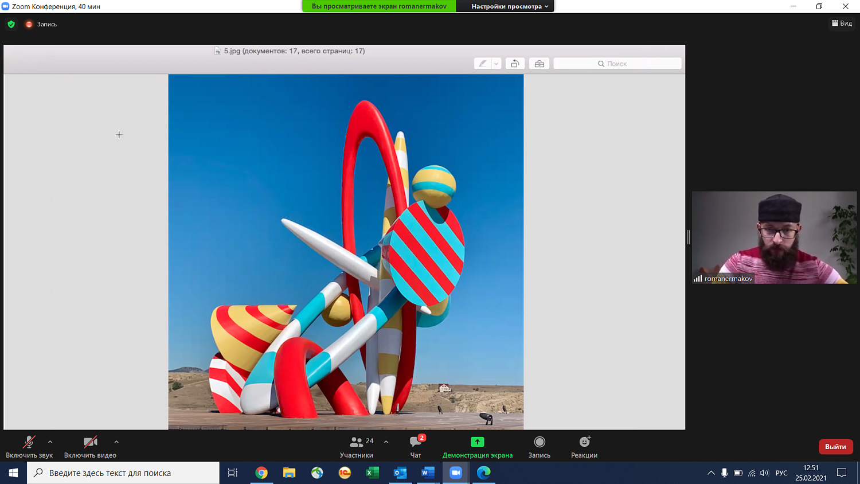Unmute microphone with Включить звук
The height and width of the screenshot is (484, 860).
(x=29, y=447)
